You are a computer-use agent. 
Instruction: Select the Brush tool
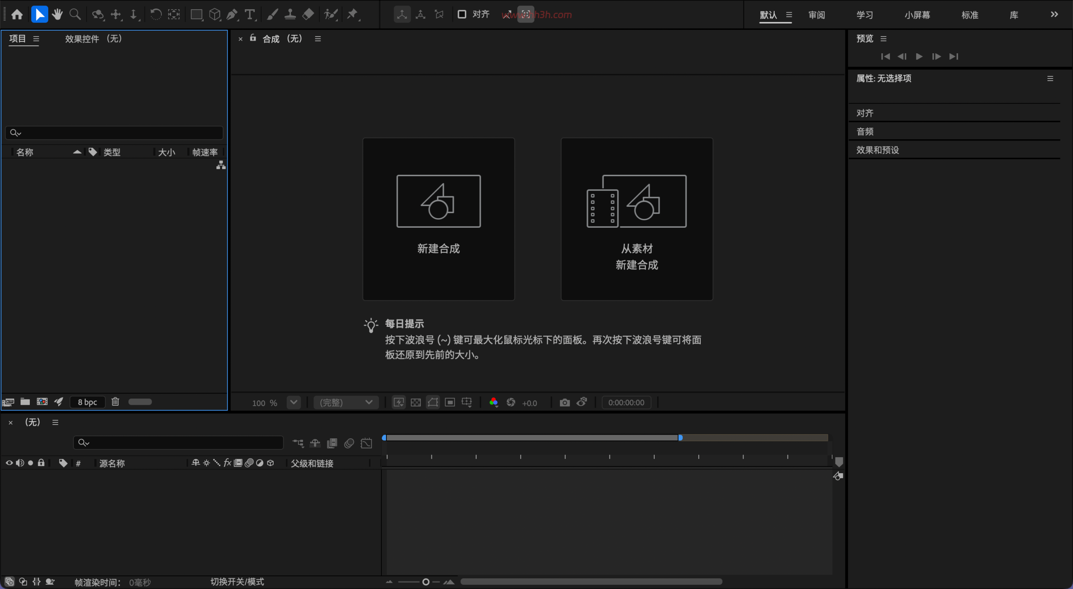[272, 15]
